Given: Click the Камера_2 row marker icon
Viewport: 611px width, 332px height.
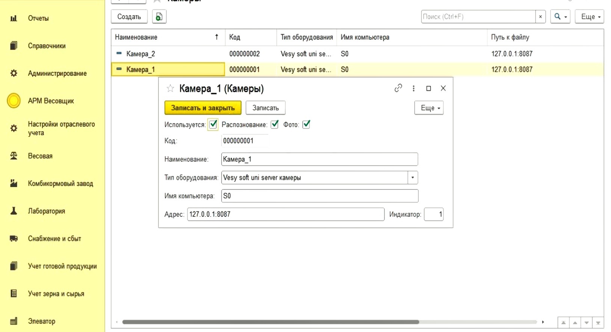Looking at the screenshot, I should (x=119, y=53).
